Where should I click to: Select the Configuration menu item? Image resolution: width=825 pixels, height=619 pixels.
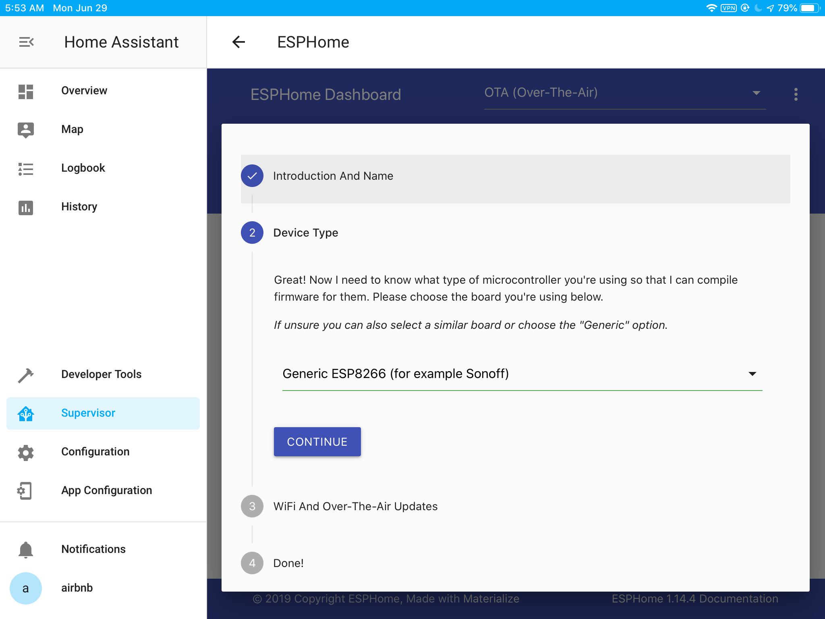coord(103,452)
